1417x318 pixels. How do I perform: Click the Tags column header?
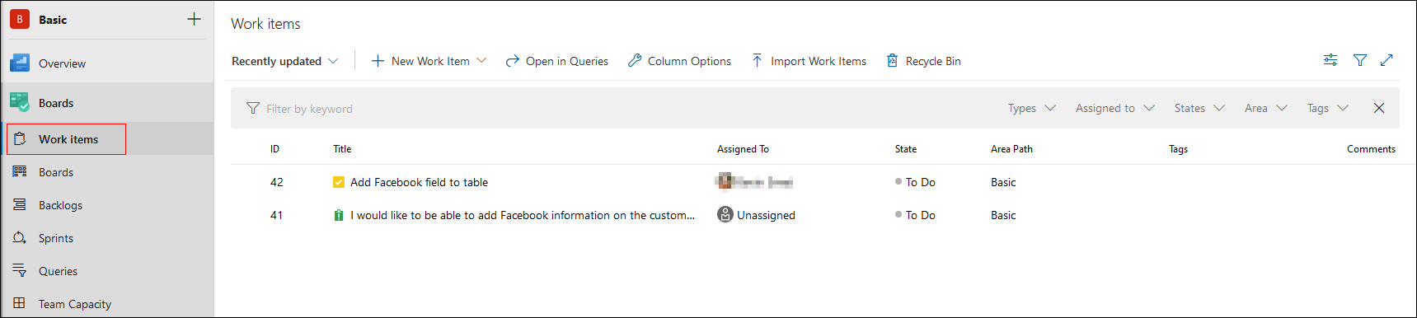1178,149
